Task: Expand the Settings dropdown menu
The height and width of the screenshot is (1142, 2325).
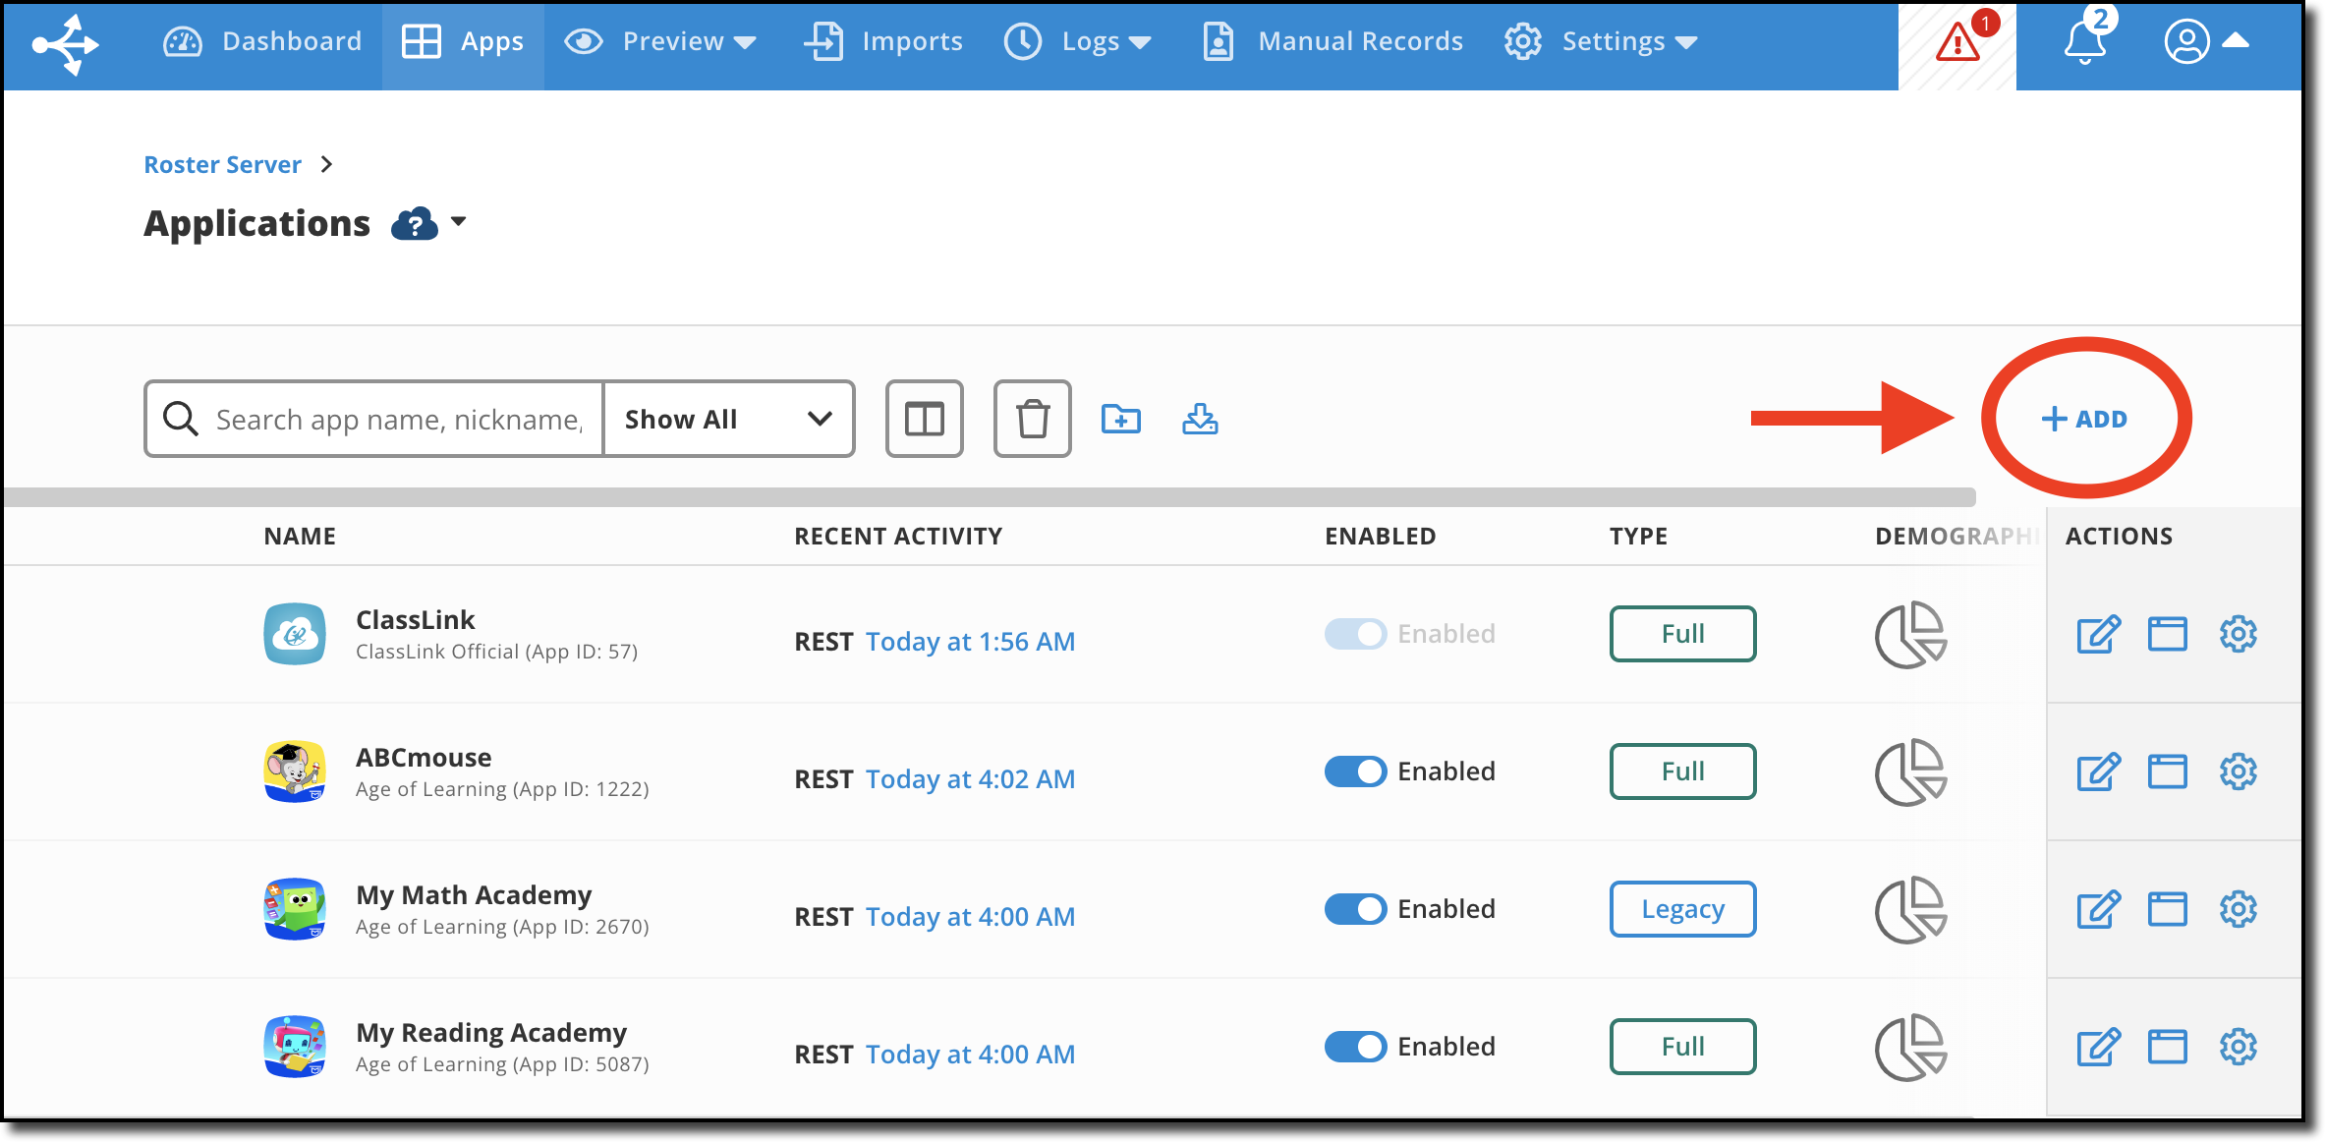Action: click(x=1601, y=41)
